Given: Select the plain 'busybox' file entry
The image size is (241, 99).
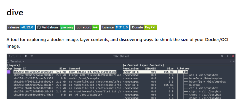Looking at the screenshot, I should click(195, 85).
